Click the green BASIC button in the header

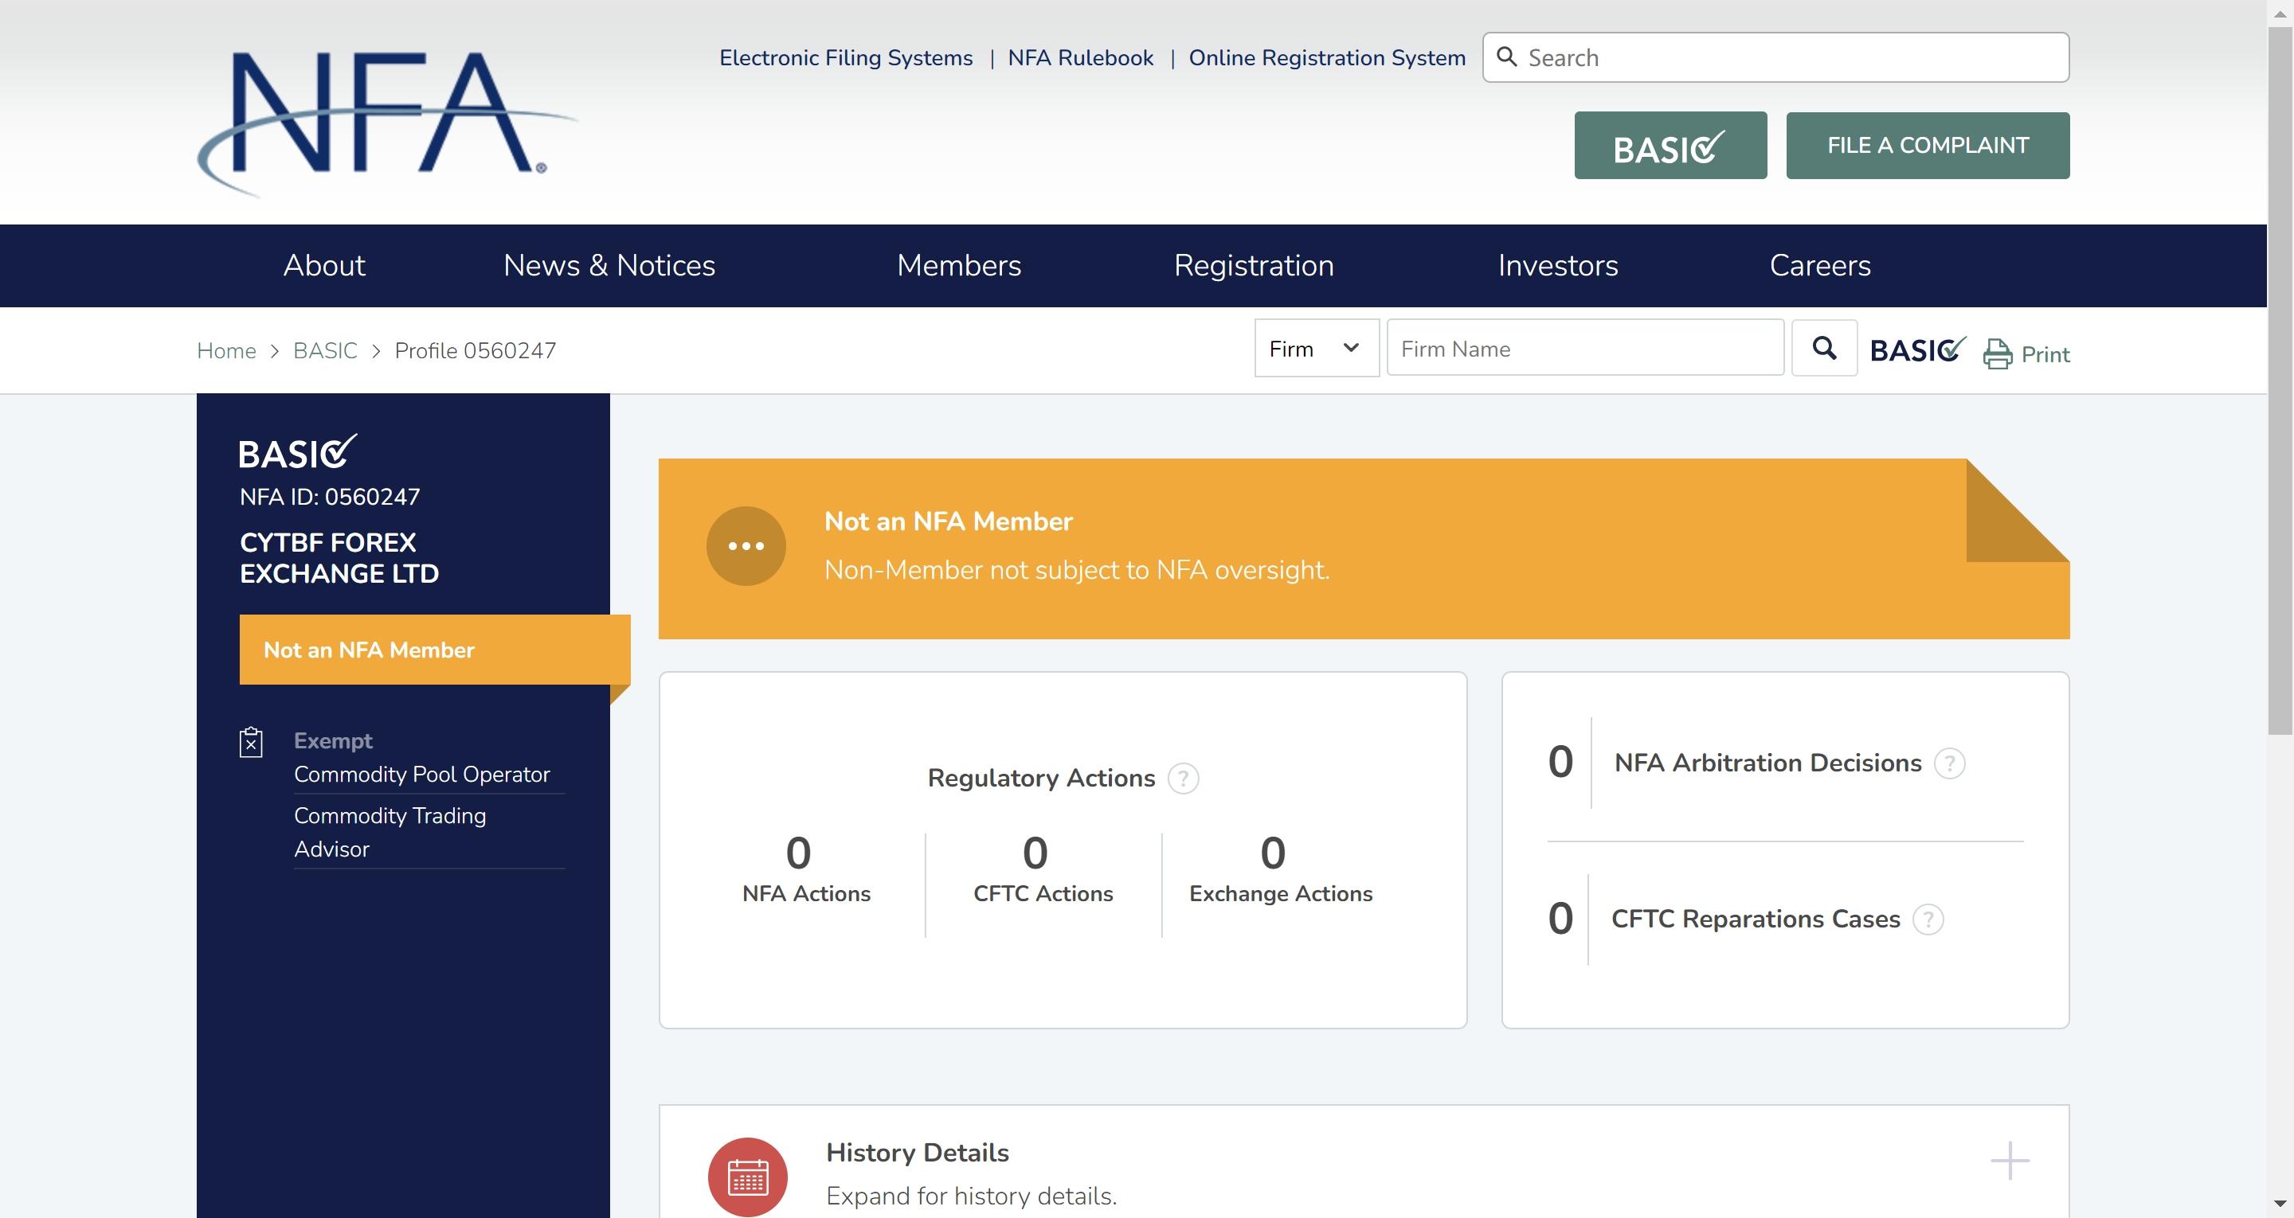tap(1670, 145)
